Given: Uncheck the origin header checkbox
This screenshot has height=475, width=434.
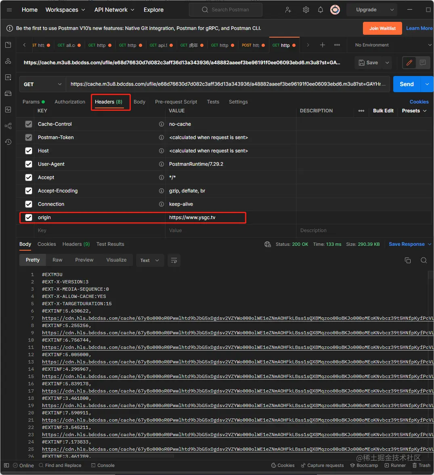Looking at the screenshot, I should pos(28,217).
